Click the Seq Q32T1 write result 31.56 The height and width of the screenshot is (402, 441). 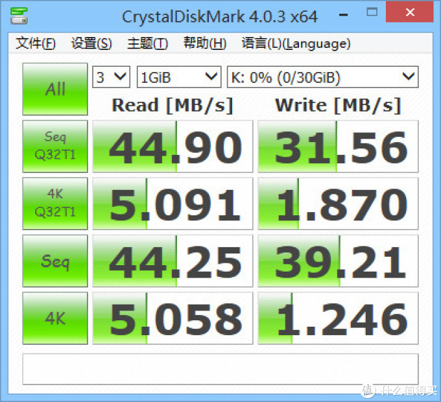[x=338, y=147]
